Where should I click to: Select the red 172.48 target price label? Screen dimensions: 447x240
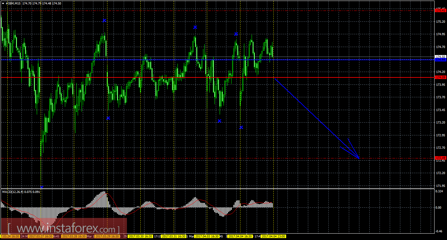(x=441, y=158)
